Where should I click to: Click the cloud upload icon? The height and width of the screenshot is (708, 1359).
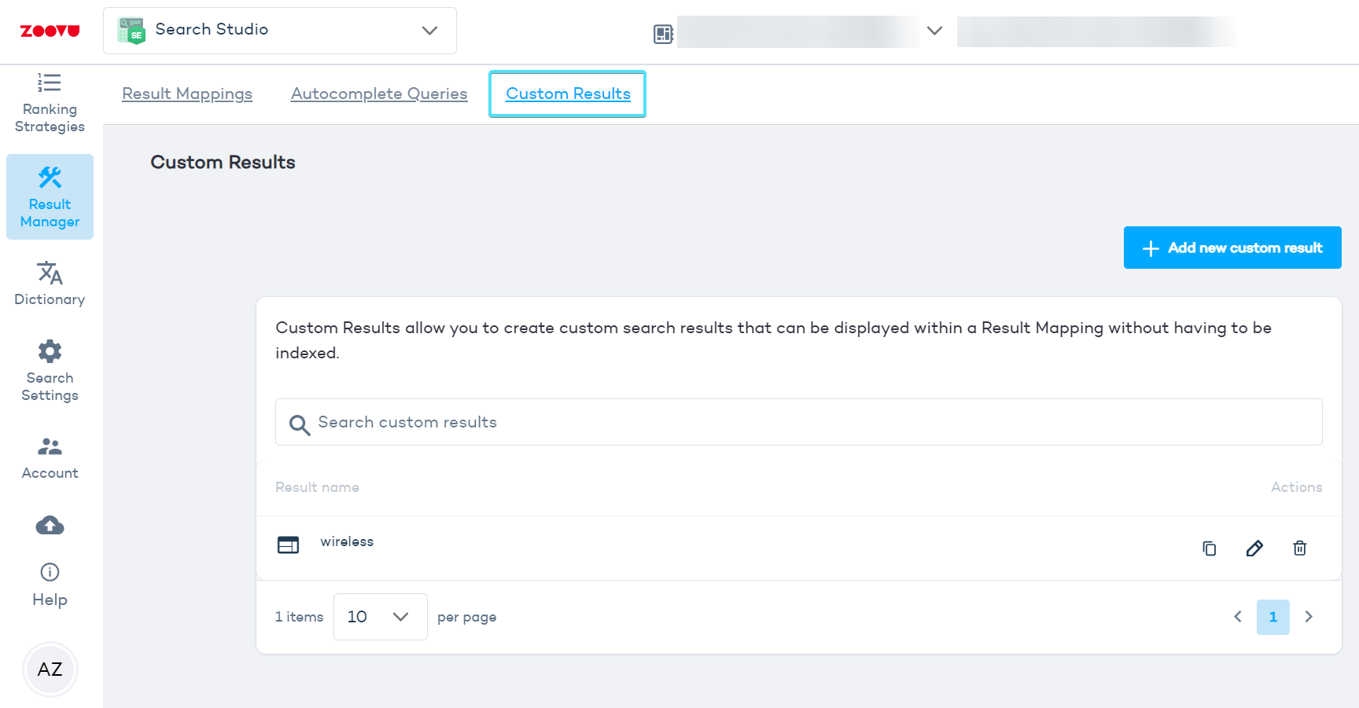[50, 525]
